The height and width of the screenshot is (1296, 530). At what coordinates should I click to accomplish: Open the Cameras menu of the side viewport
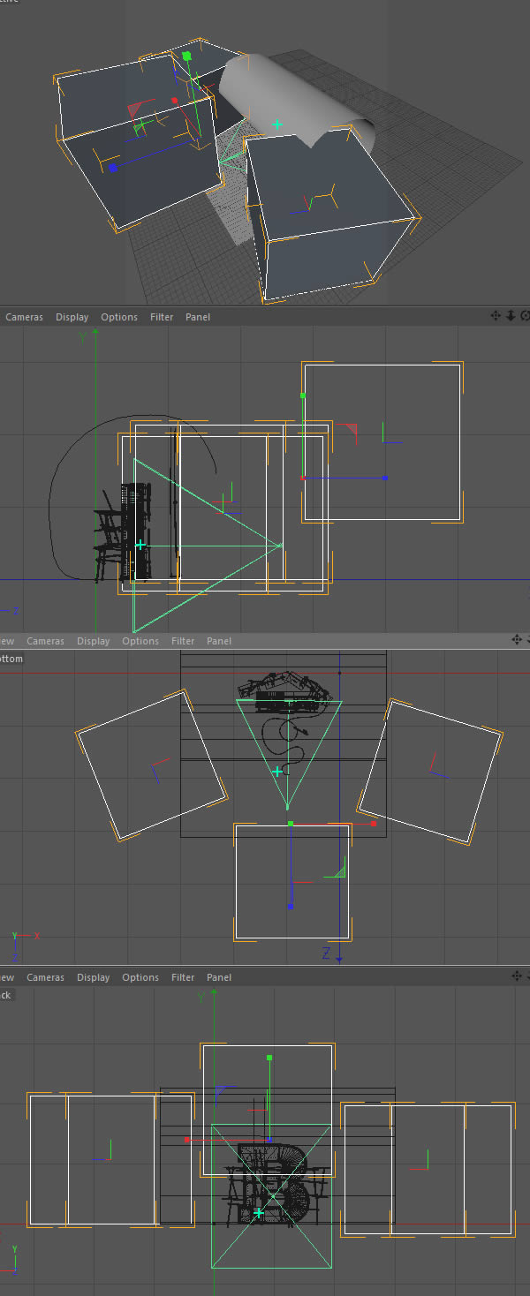pos(24,317)
